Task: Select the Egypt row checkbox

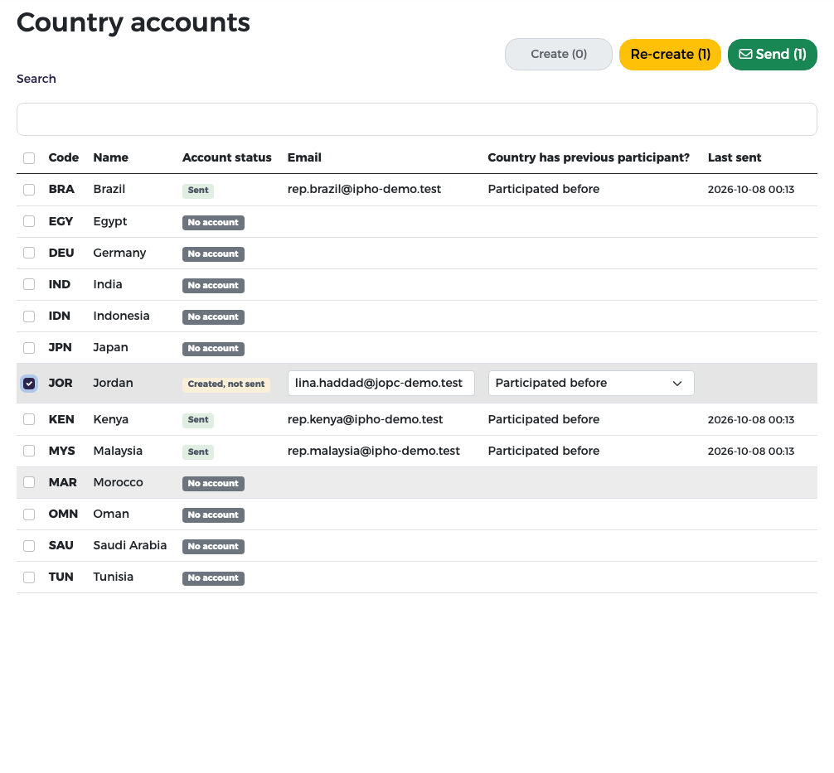Action: pos(29,221)
